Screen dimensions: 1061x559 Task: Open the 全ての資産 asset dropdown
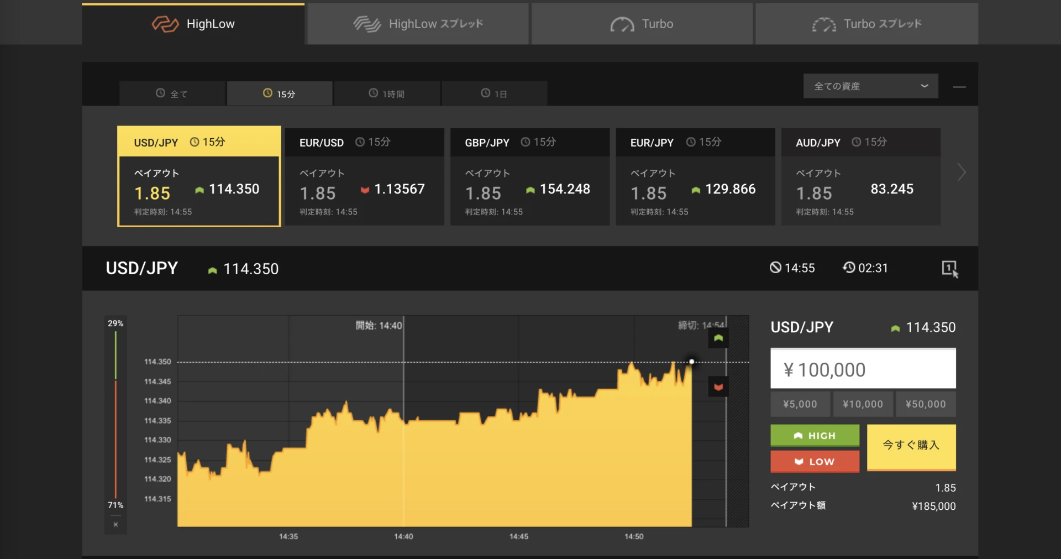870,86
